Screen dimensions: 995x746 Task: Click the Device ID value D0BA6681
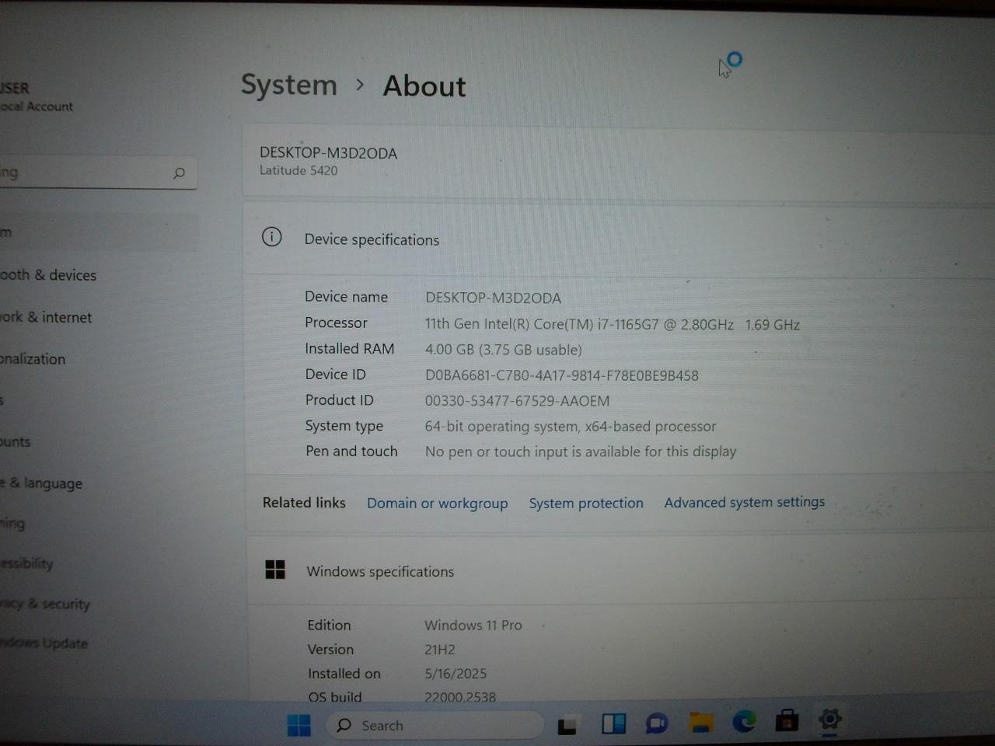[561, 375]
